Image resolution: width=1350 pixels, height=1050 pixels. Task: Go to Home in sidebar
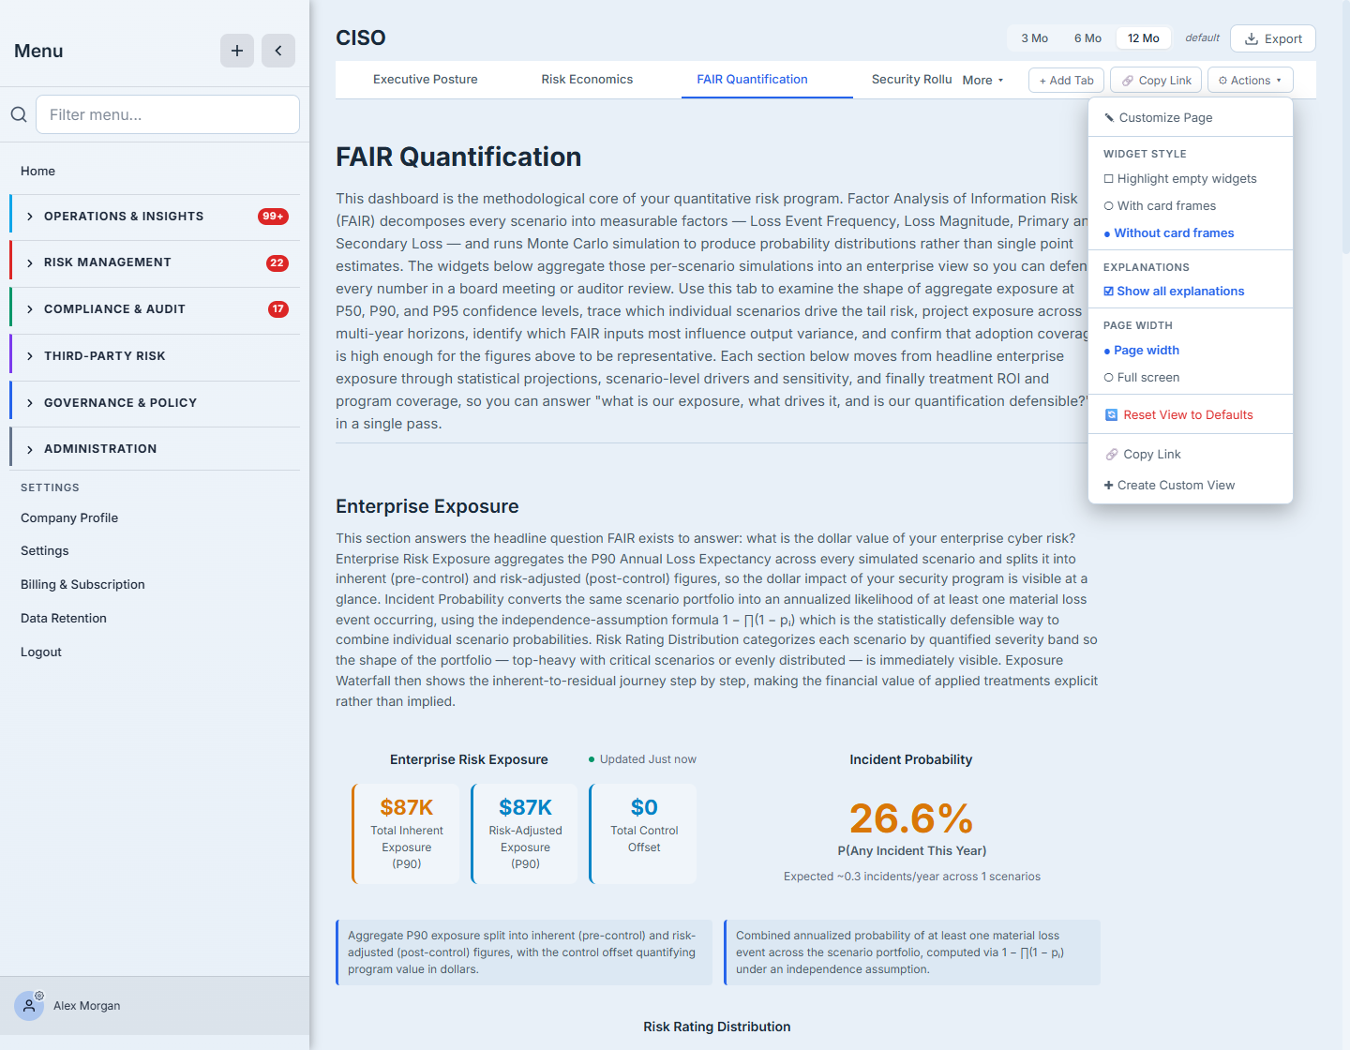(x=37, y=171)
